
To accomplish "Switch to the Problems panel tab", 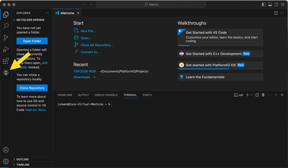I will tap(65, 95).
